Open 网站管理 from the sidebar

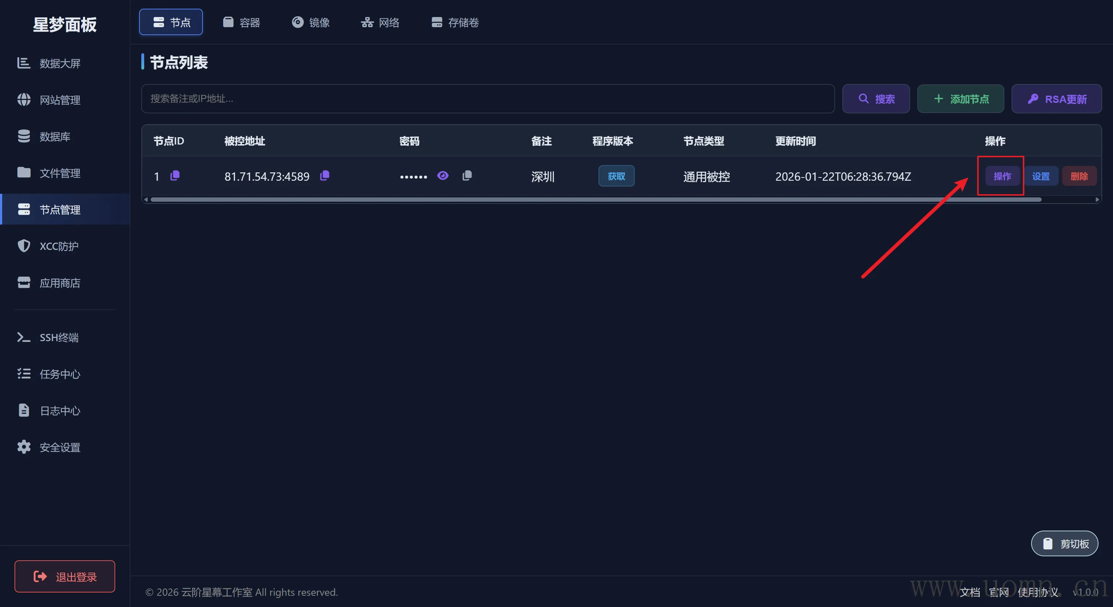(60, 100)
